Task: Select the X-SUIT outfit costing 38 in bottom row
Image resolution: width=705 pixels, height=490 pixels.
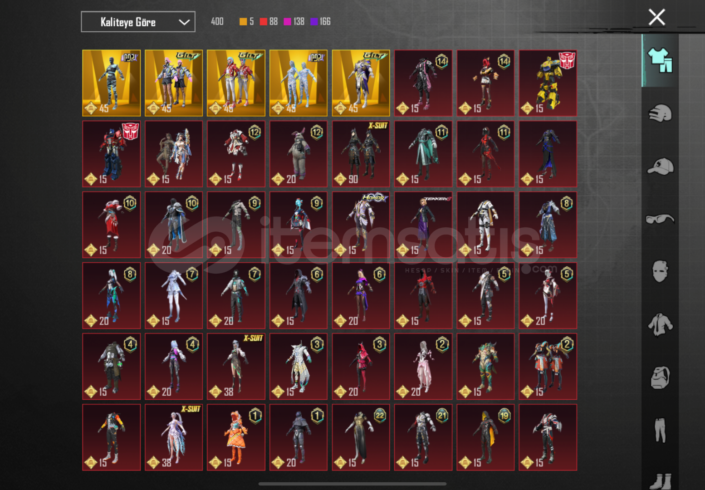Action: [174, 437]
